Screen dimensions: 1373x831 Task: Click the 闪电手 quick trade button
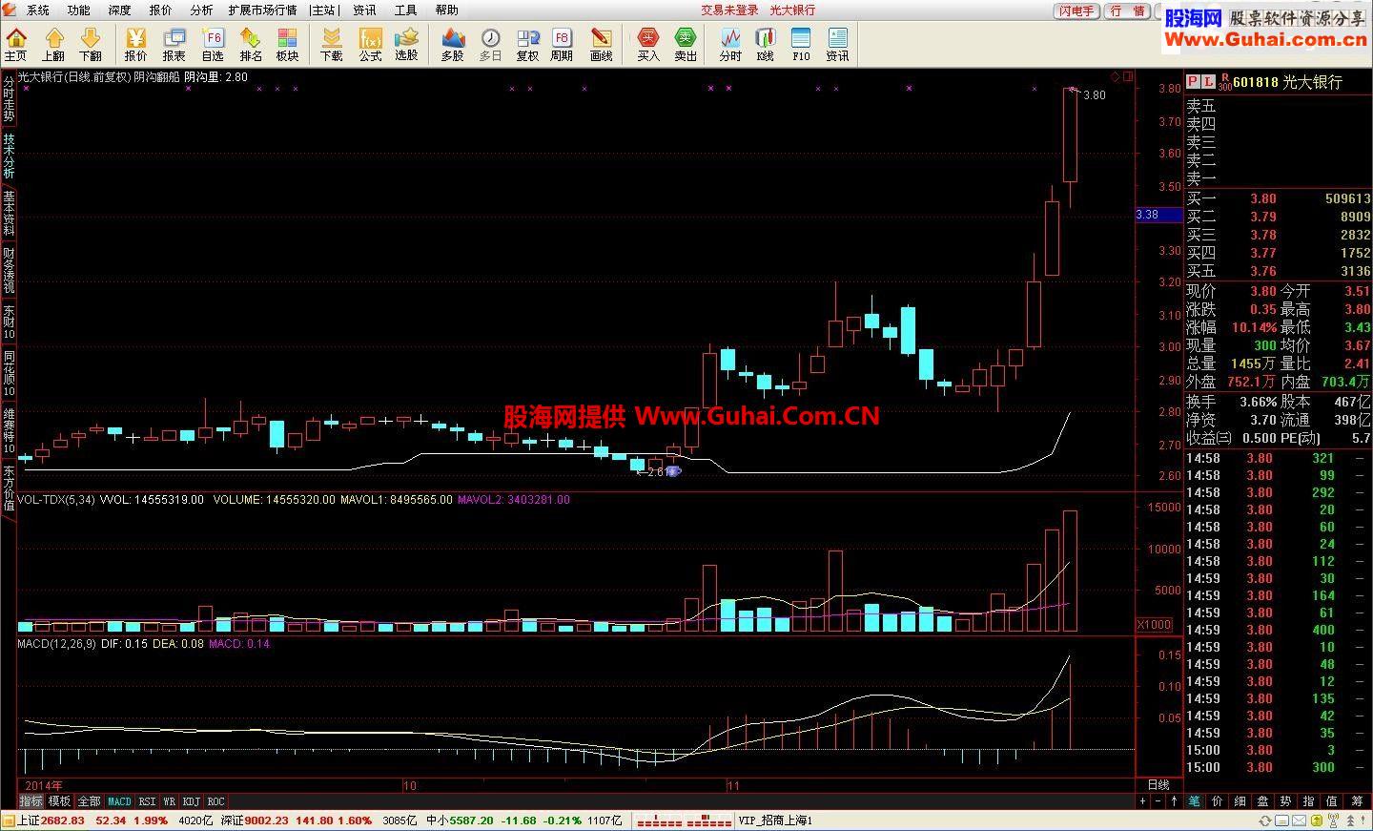tap(1077, 10)
